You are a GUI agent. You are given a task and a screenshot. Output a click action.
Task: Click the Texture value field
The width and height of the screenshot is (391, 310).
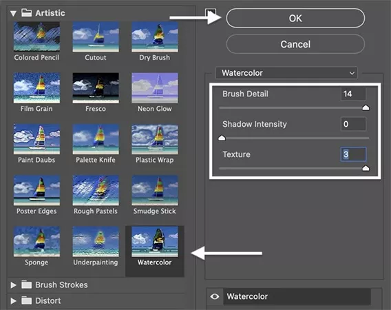353,154
